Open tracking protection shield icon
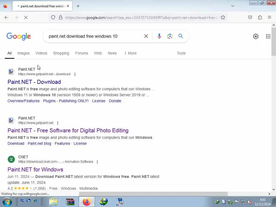 click(x=53, y=17)
